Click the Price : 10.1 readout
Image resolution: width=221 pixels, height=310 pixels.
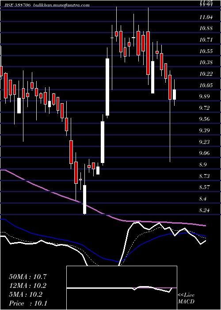point(28,303)
